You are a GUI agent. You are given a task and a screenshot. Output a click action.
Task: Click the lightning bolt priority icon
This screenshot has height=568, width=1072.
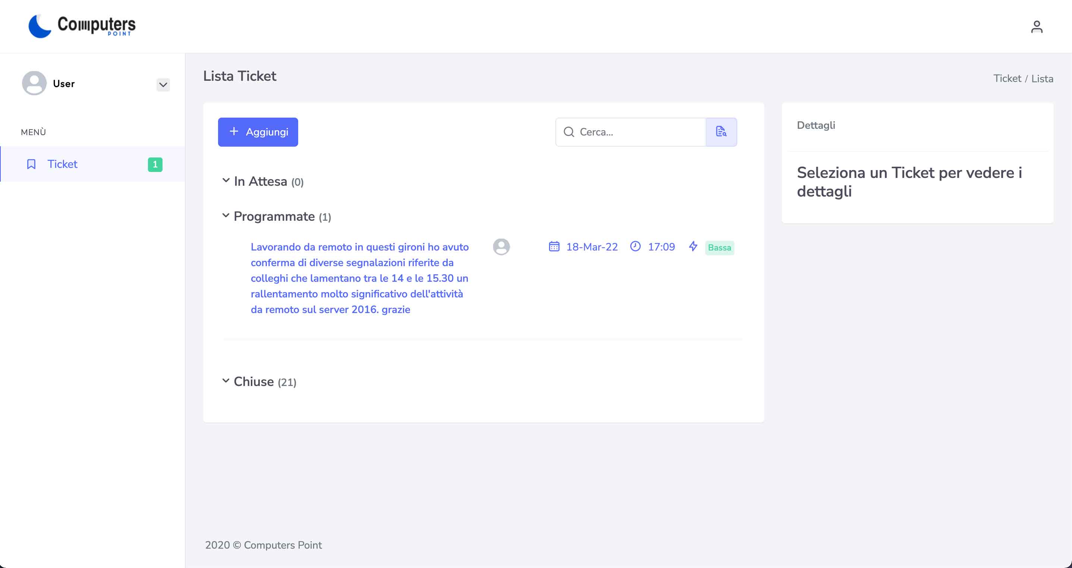[693, 246]
